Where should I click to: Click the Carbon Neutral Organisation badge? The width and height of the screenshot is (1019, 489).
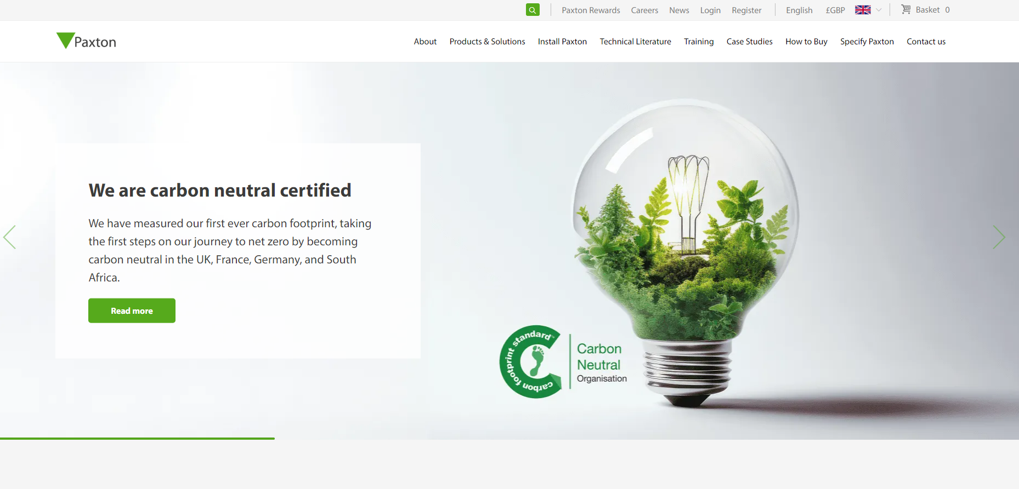coord(563,362)
